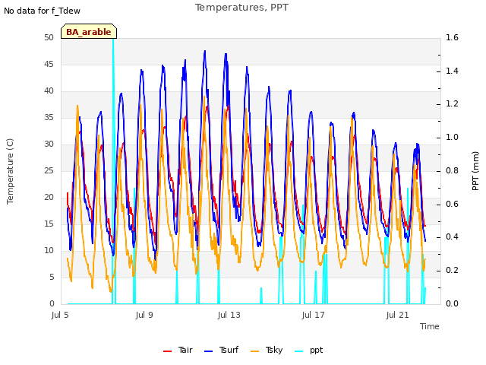Click the PPT (mm) axis title
486x365 pixels.
point(475,171)
